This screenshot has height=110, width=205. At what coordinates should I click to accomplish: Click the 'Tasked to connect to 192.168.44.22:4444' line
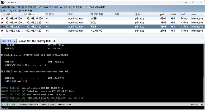(x=50, y=91)
